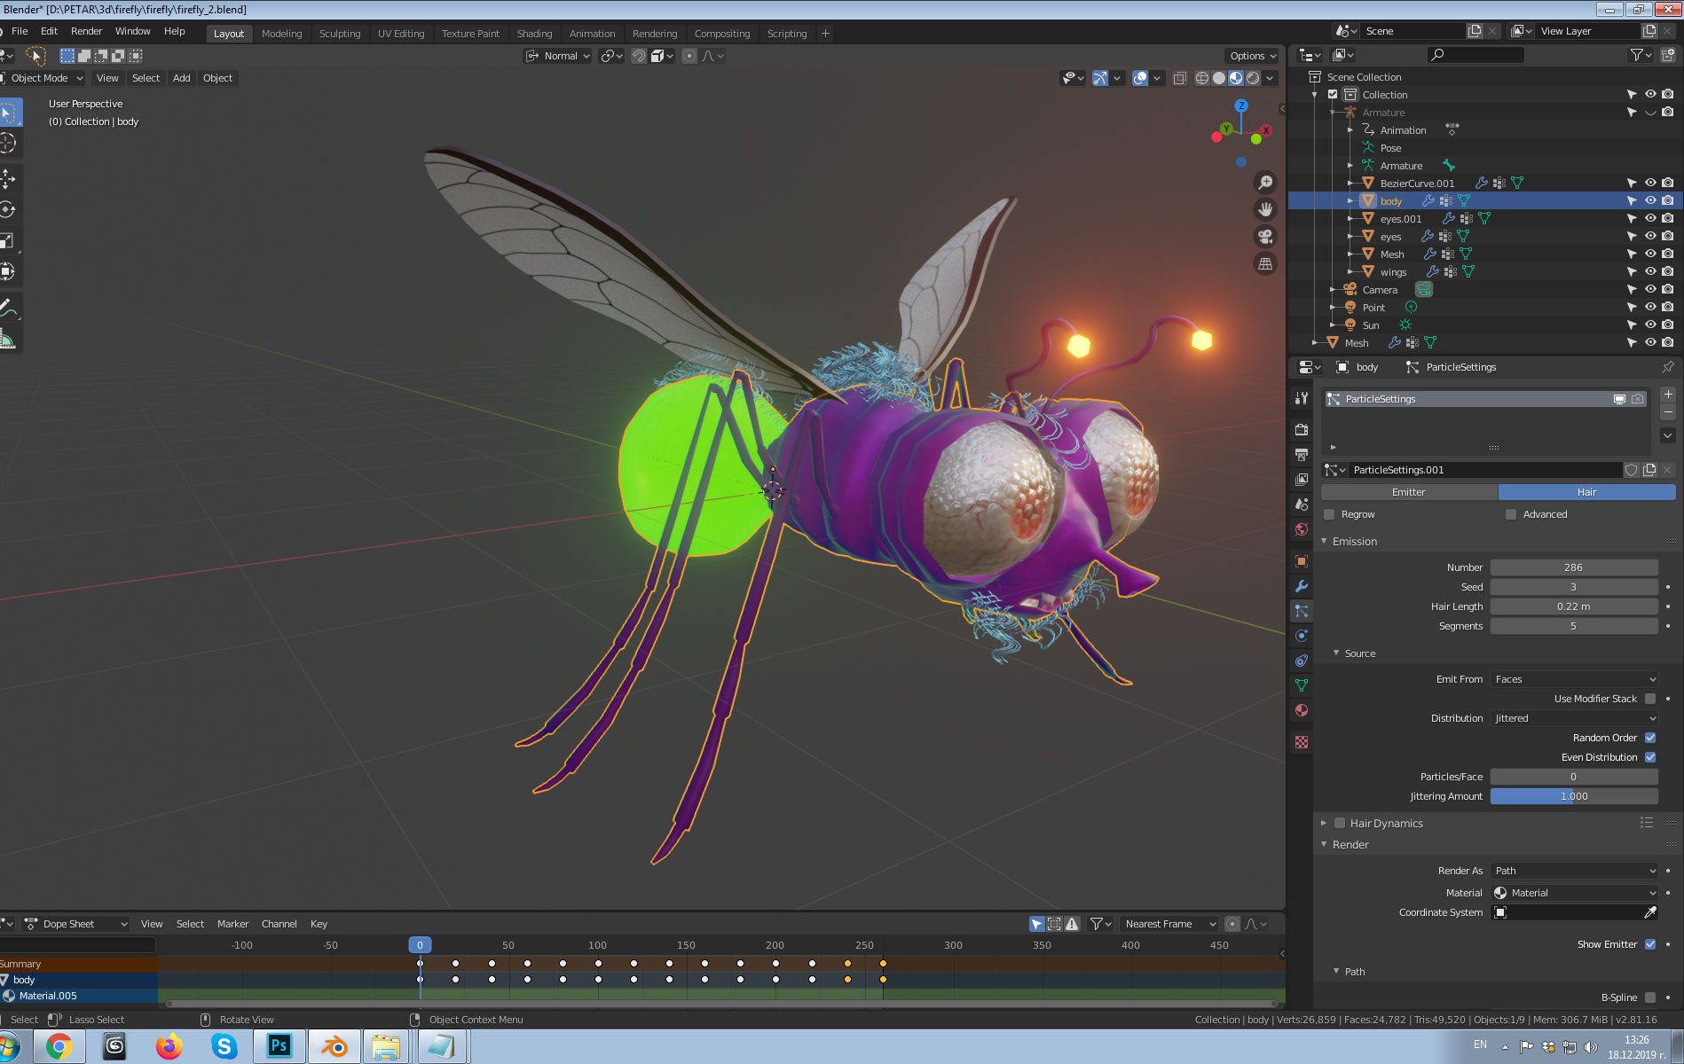
Task: Open the World properties tab
Action: (x=1301, y=529)
